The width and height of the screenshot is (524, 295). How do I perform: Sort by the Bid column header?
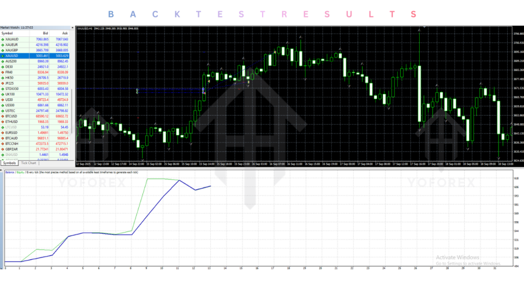click(45, 33)
